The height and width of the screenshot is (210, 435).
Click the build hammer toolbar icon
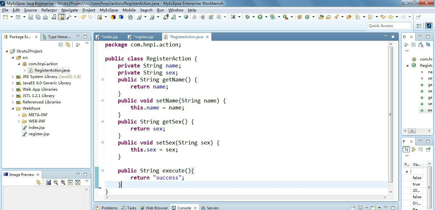[x=69, y=17]
